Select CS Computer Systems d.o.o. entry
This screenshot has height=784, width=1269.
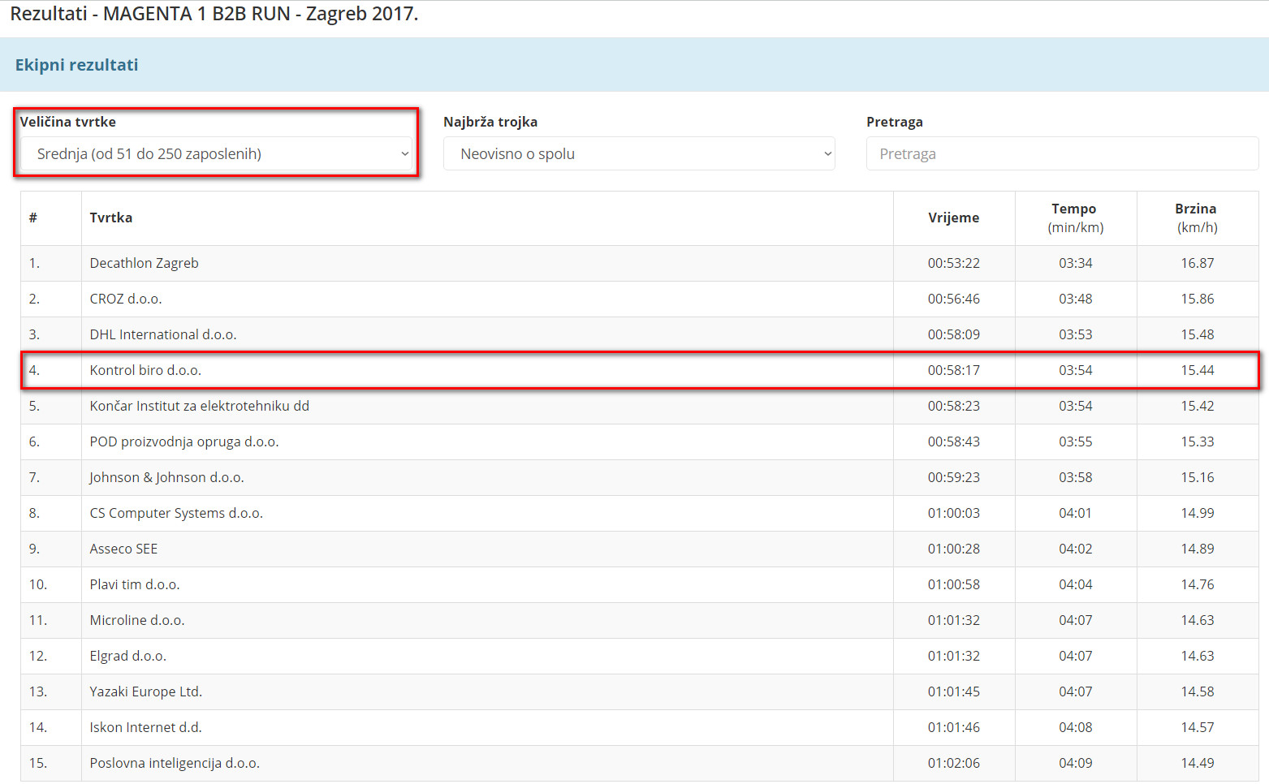(177, 513)
